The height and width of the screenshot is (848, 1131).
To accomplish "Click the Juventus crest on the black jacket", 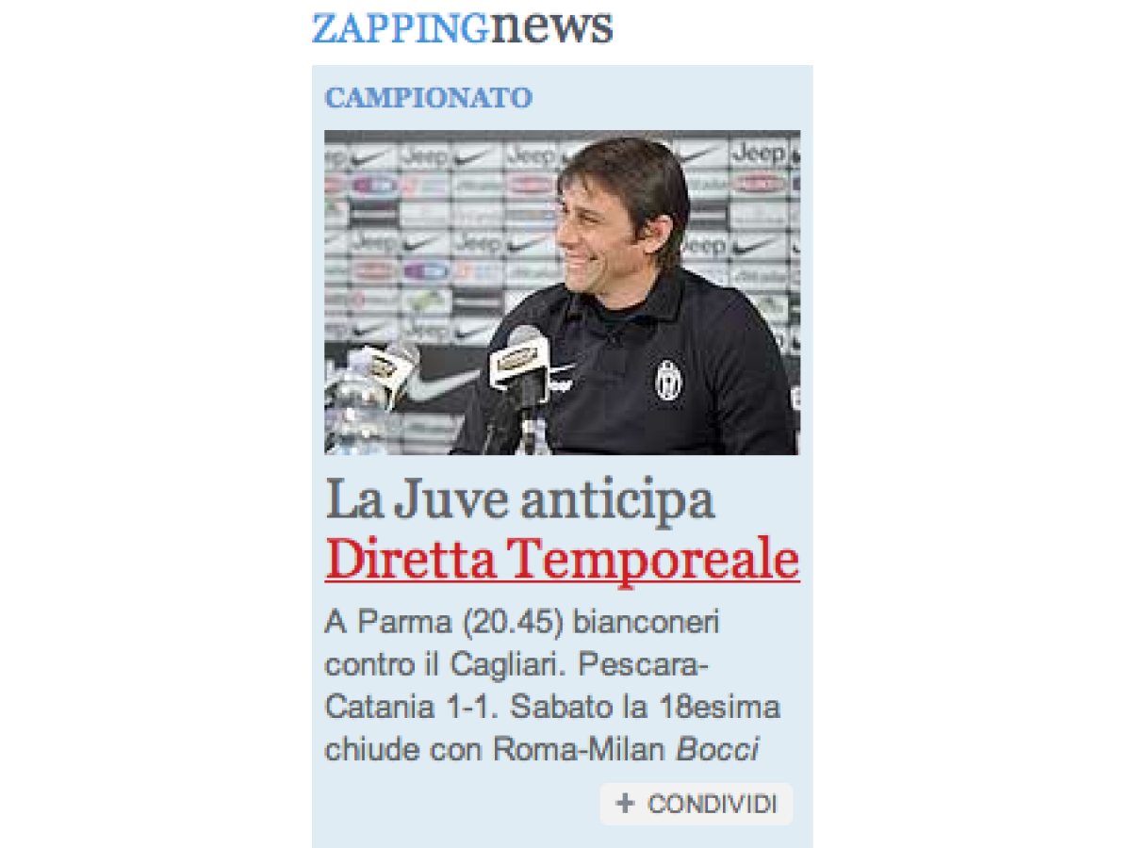I will [x=670, y=378].
